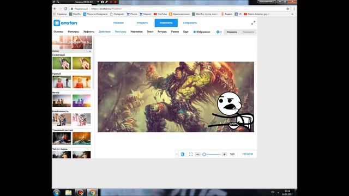
Task: Open the Сервисы apps bookmark
Action: (60, 14)
